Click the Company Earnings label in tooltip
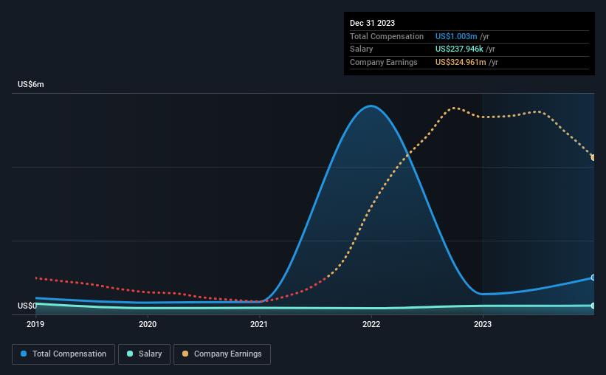Viewport: 606px width, 375px height. point(383,62)
